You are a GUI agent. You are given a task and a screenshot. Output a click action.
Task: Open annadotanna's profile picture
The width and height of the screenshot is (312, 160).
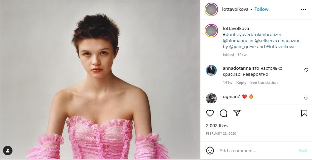click(211, 70)
